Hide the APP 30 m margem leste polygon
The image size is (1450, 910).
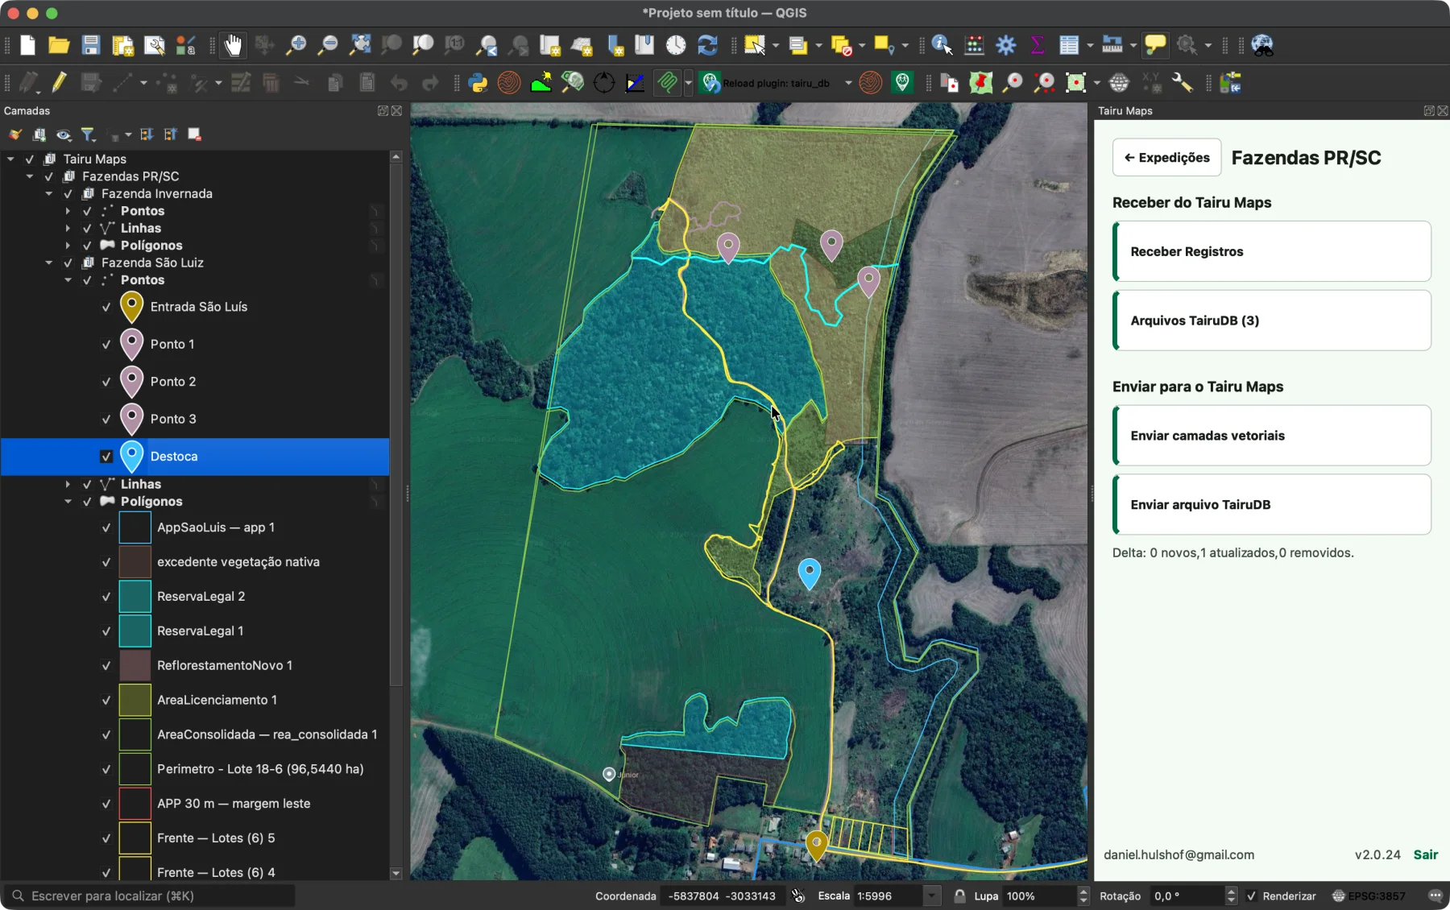click(x=106, y=804)
